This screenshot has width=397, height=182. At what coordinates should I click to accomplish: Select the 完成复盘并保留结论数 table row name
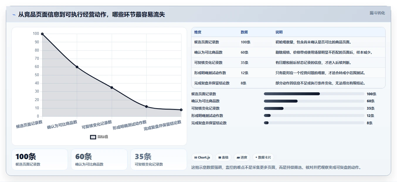pyautogui.click(x=212, y=83)
